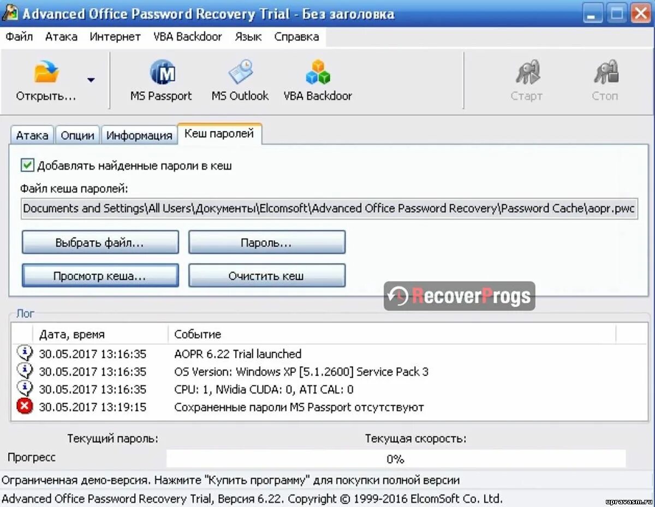This screenshot has width=655, height=507.
Task: Open the Атака menu
Action: coord(61,37)
